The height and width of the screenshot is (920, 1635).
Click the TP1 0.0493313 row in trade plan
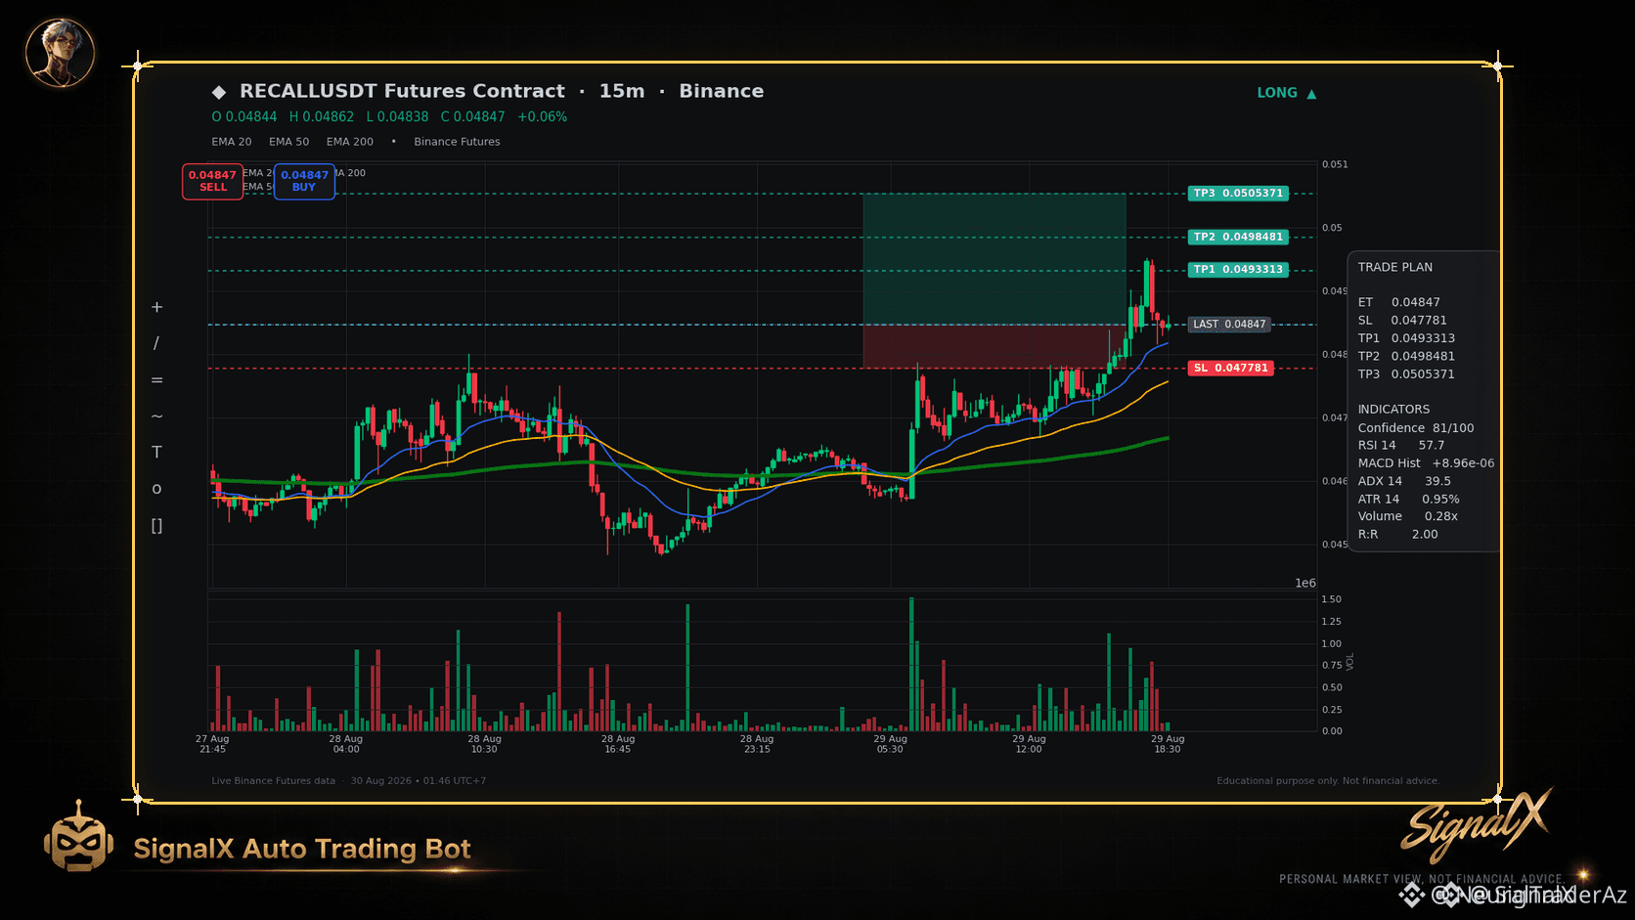pyautogui.click(x=1406, y=338)
